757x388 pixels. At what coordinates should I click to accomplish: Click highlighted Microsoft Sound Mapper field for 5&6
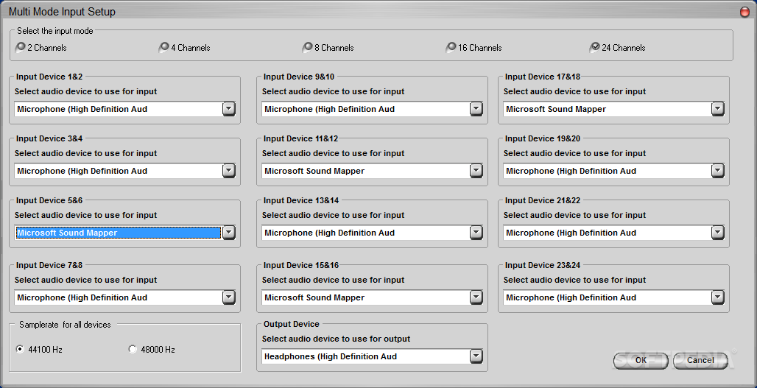tap(119, 233)
